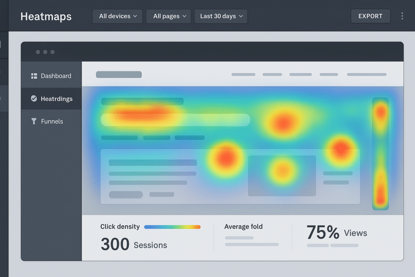The height and width of the screenshot is (277, 415).
Task: Click the Heatrdings checkmark icon
Action: (x=34, y=99)
